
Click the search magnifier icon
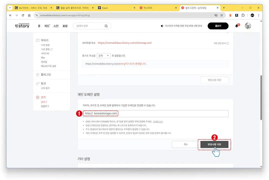[x=106, y=26]
